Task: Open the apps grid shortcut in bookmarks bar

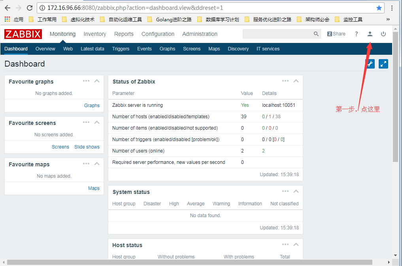Action: 7,19
